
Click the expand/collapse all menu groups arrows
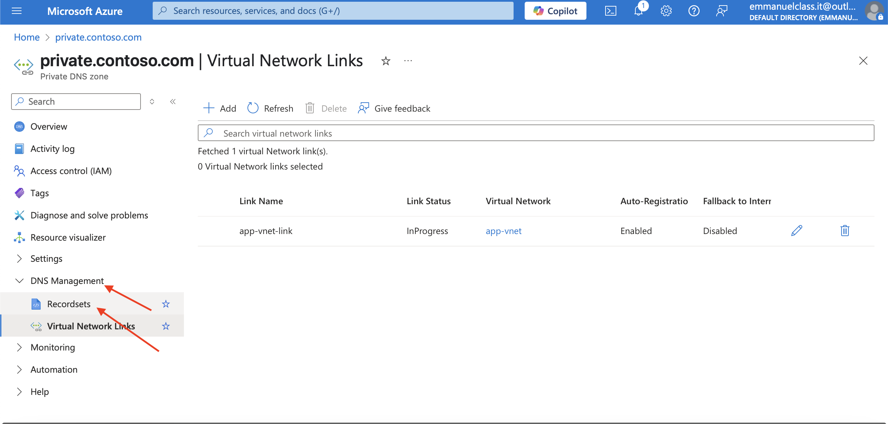152,102
